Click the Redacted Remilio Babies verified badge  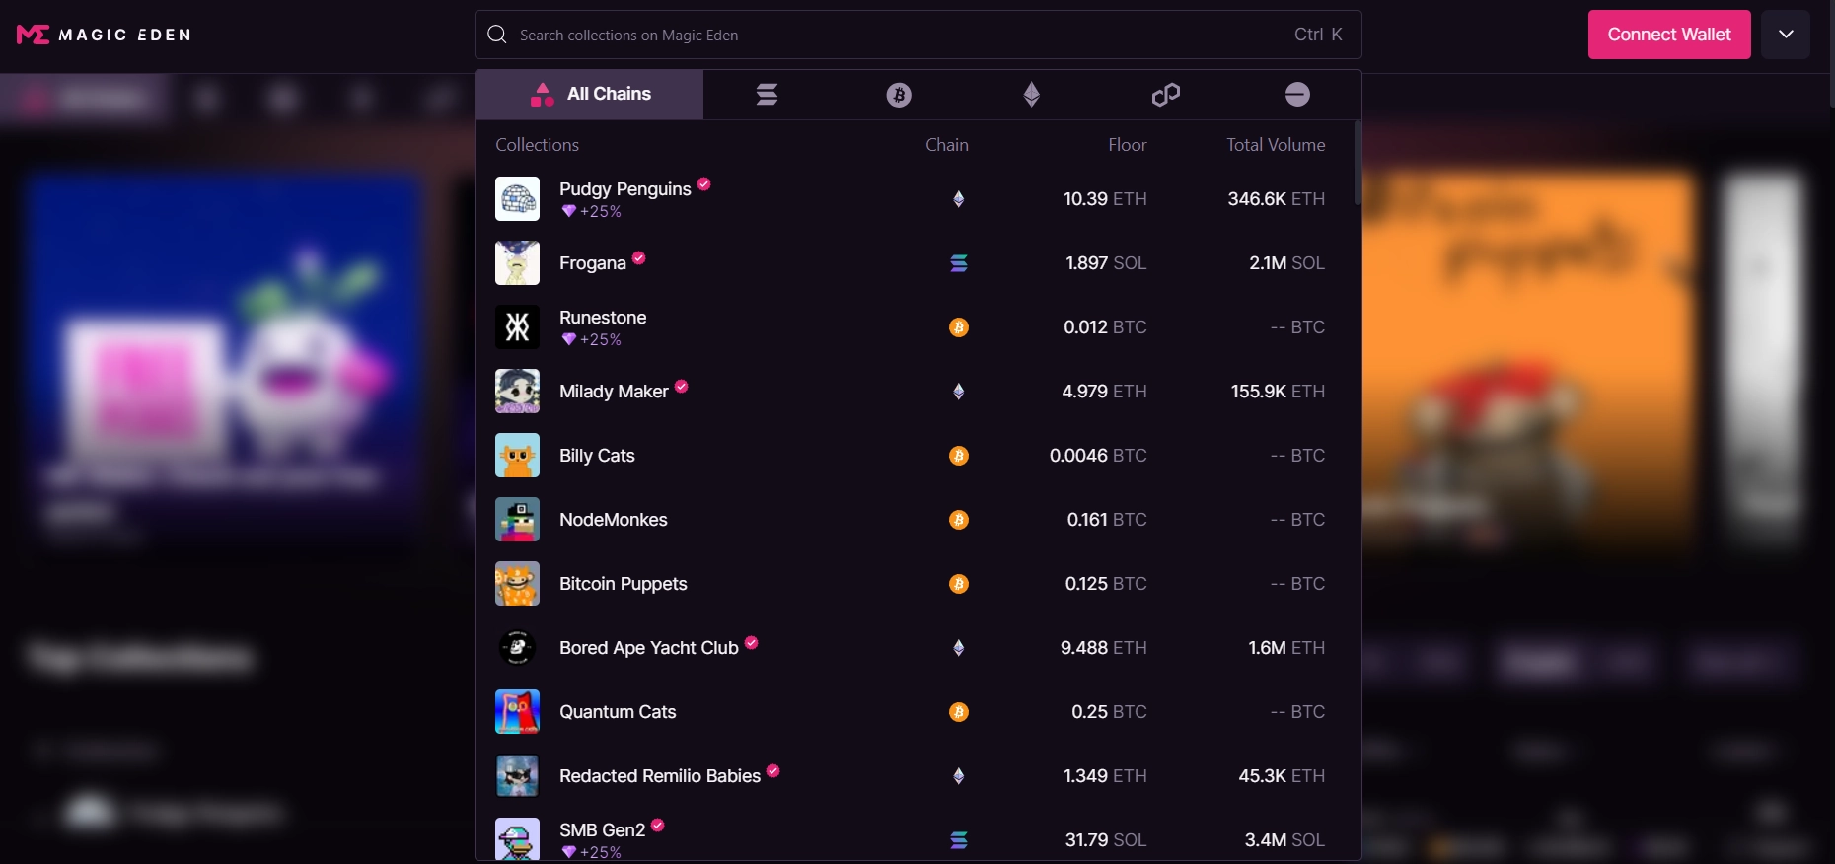[773, 771]
